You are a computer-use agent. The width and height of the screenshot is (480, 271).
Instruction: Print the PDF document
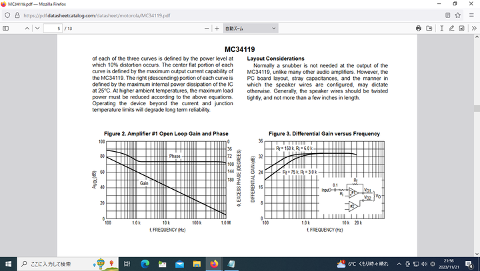pyautogui.click(x=419, y=29)
